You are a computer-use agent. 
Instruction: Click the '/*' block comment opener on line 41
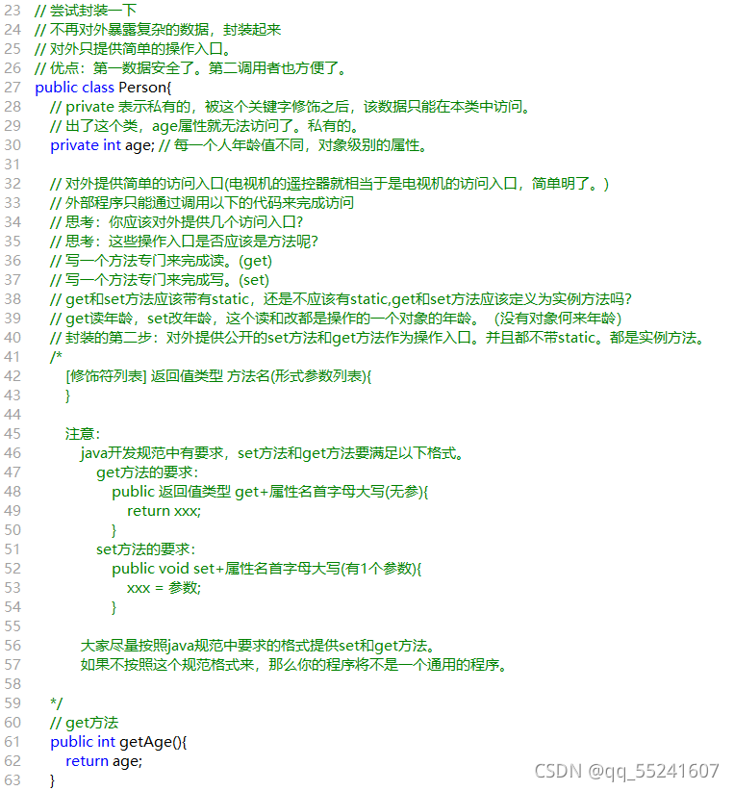coord(57,357)
